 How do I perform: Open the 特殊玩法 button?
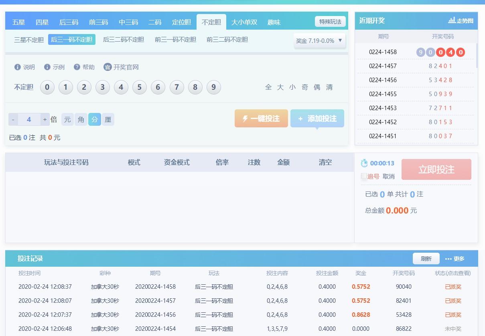click(330, 22)
